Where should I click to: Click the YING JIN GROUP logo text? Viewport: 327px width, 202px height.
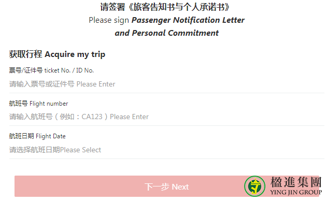296,192
